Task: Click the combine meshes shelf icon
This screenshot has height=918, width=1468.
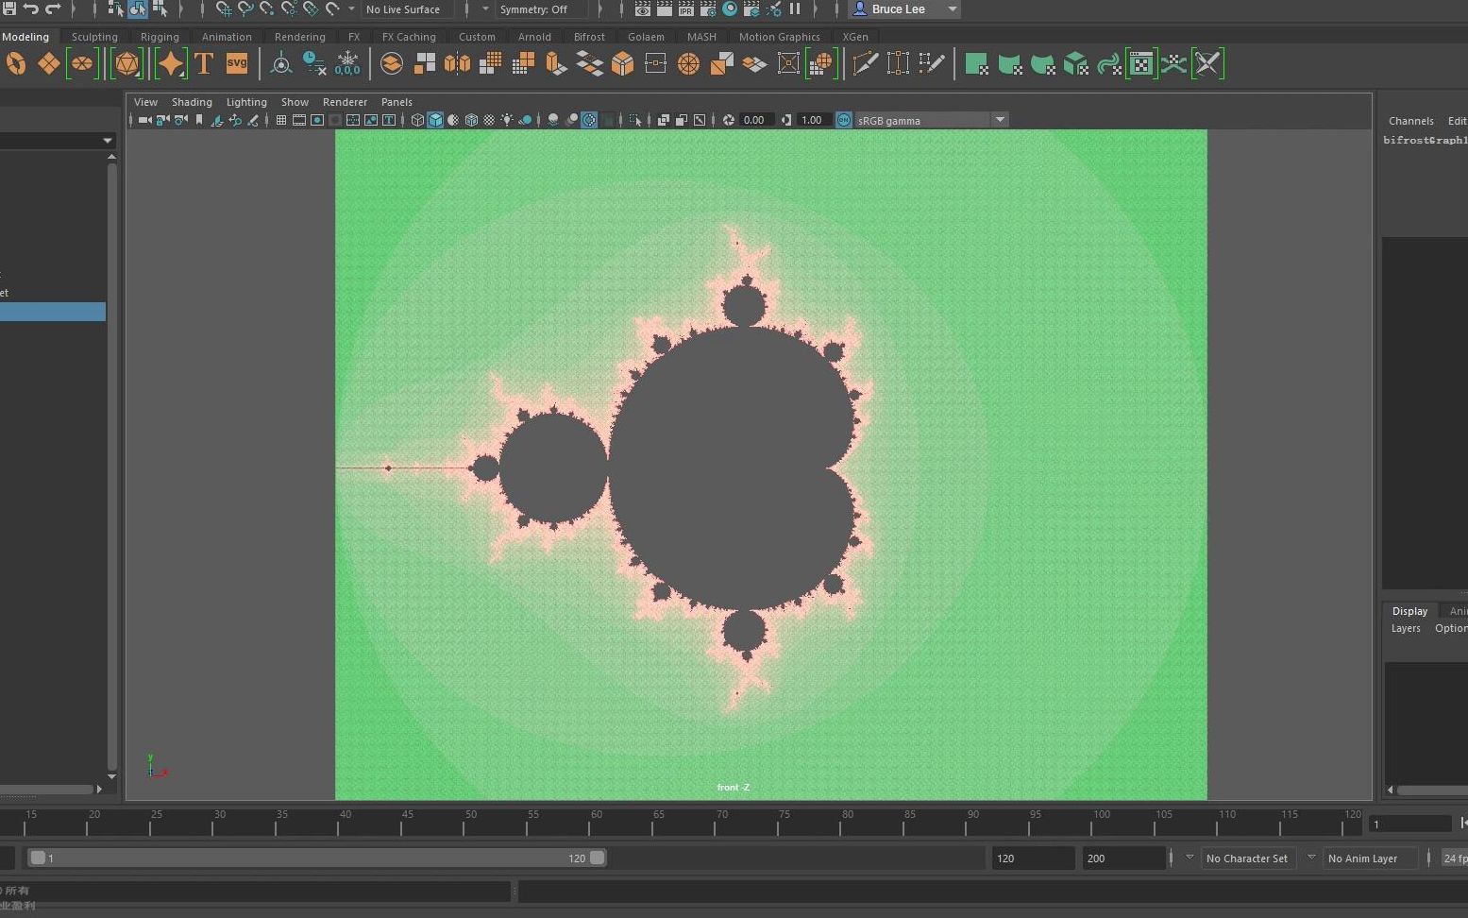Action: (x=391, y=63)
